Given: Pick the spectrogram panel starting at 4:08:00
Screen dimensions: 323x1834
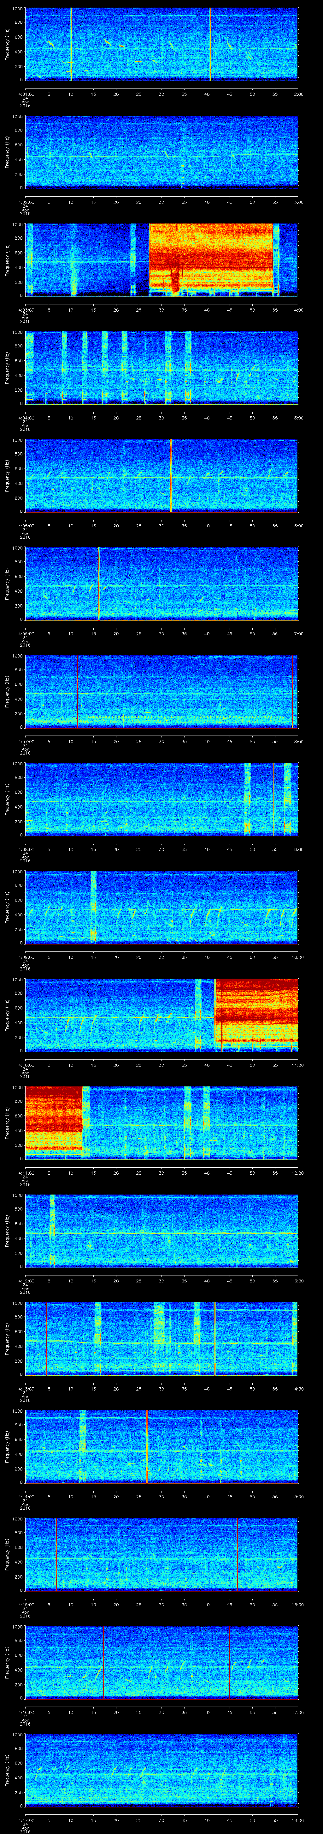Looking at the screenshot, I should click(x=162, y=799).
